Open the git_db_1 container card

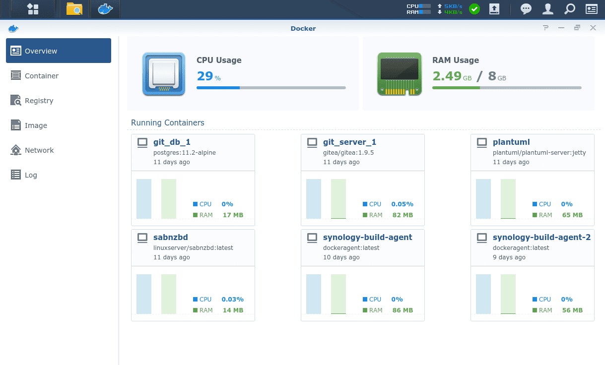[x=193, y=177]
